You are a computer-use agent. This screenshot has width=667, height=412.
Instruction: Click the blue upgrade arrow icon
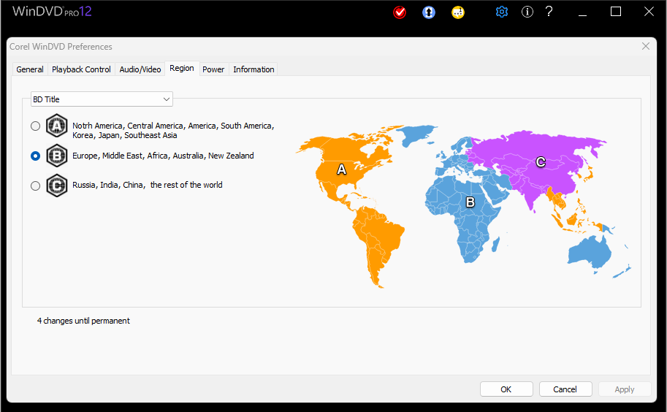(429, 12)
